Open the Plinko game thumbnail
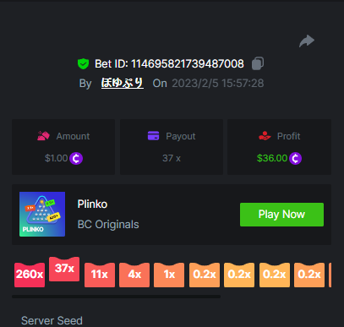Image resolution: width=344 pixels, height=327 pixels. coord(42,214)
